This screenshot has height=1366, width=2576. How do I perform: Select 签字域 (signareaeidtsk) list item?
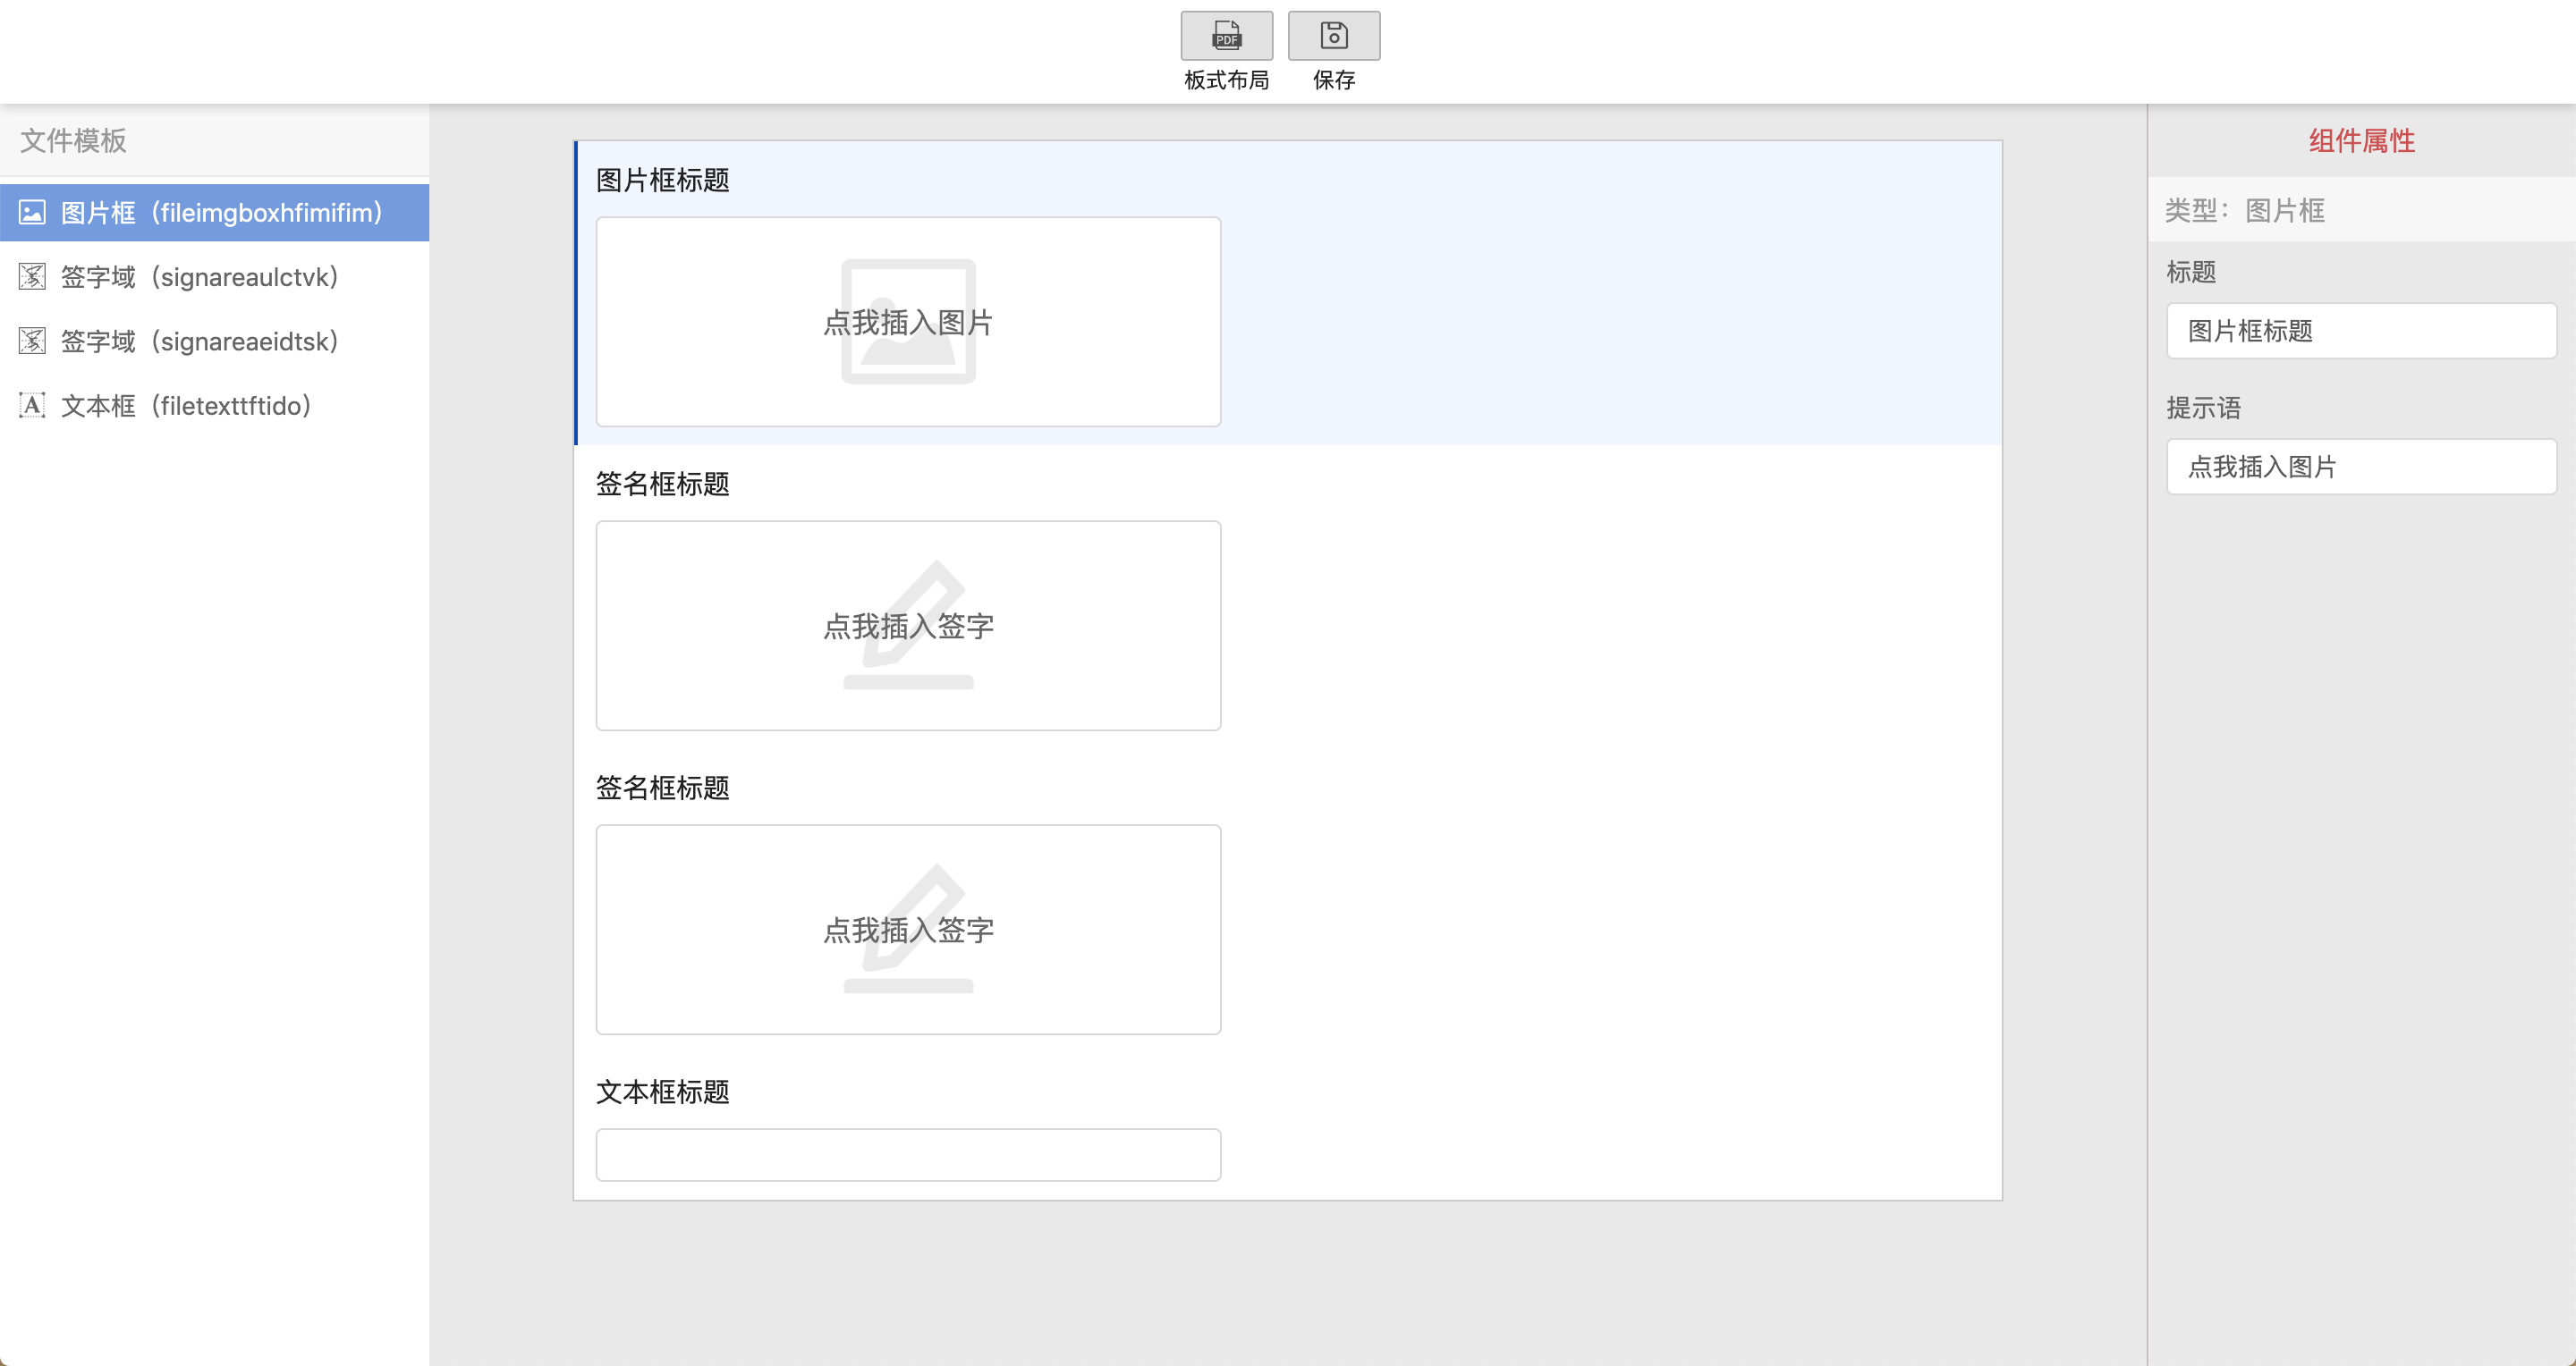[x=214, y=341]
